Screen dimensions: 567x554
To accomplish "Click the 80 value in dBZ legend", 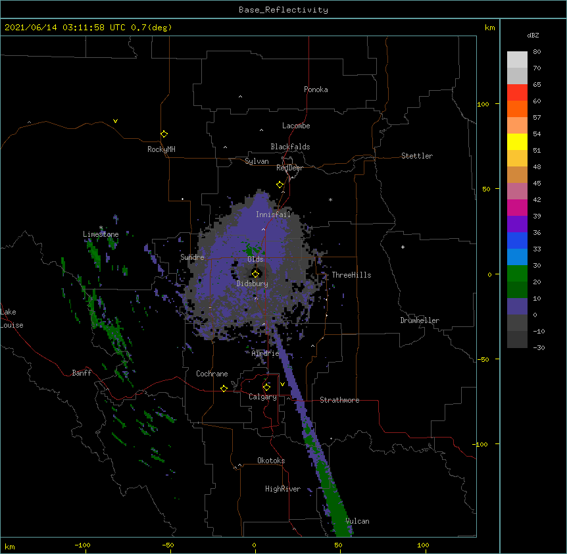I will (x=537, y=52).
